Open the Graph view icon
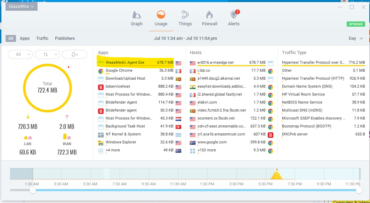370x203 pixels. [137, 15]
